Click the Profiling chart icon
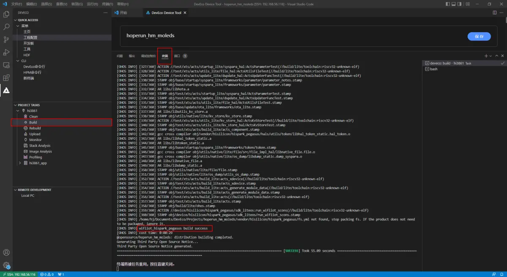The height and width of the screenshot is (277, 507). tap(26, 157)
